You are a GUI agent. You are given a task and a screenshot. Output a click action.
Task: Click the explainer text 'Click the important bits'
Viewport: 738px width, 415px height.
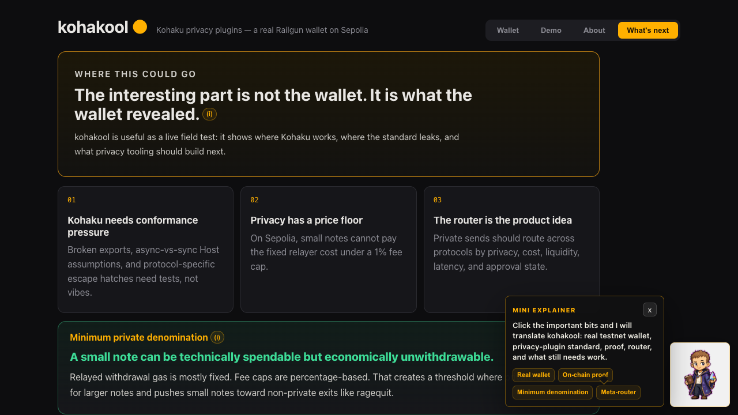coord(582,341)
